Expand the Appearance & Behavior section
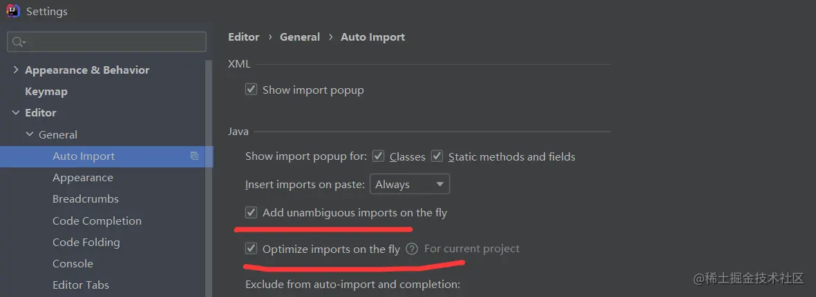This screenshot has height=297, width=816. 16,70
